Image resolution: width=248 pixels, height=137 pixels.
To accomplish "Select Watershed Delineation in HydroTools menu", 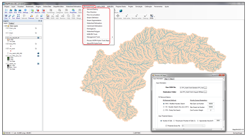I will coord(94,23).
